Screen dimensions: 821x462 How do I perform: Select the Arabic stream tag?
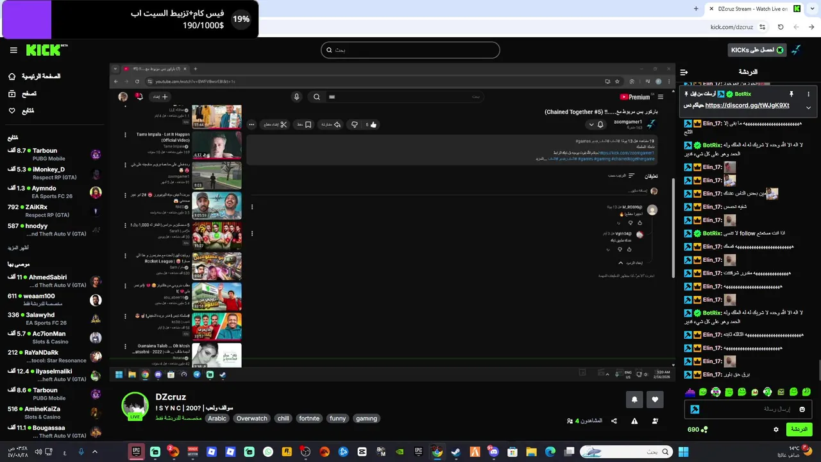[x=217, y=418]
